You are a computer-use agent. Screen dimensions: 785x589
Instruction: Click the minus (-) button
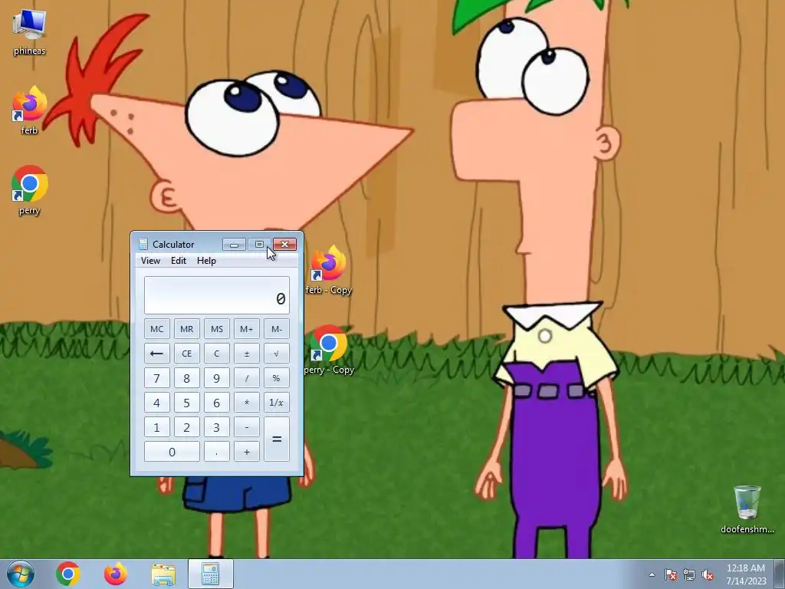[x=247, y=427]
